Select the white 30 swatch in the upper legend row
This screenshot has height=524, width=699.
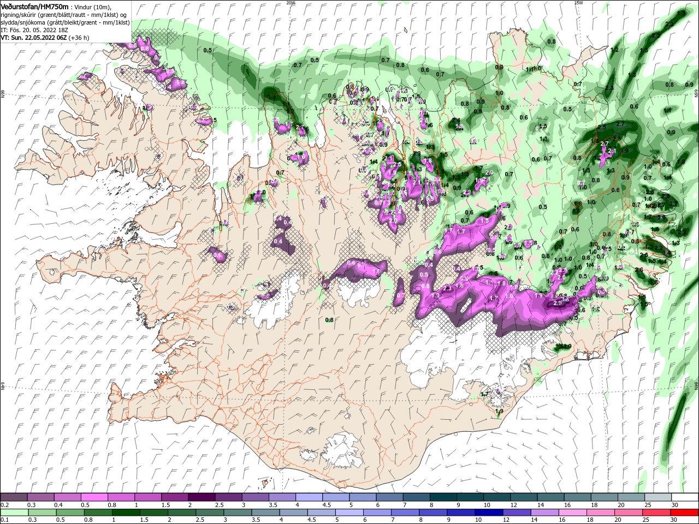pos(685,497)
